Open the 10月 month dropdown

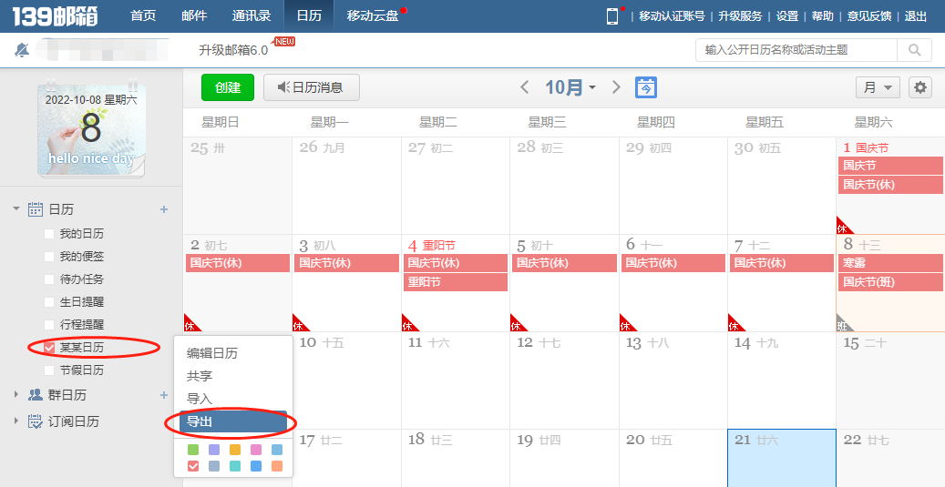(570, 87)
